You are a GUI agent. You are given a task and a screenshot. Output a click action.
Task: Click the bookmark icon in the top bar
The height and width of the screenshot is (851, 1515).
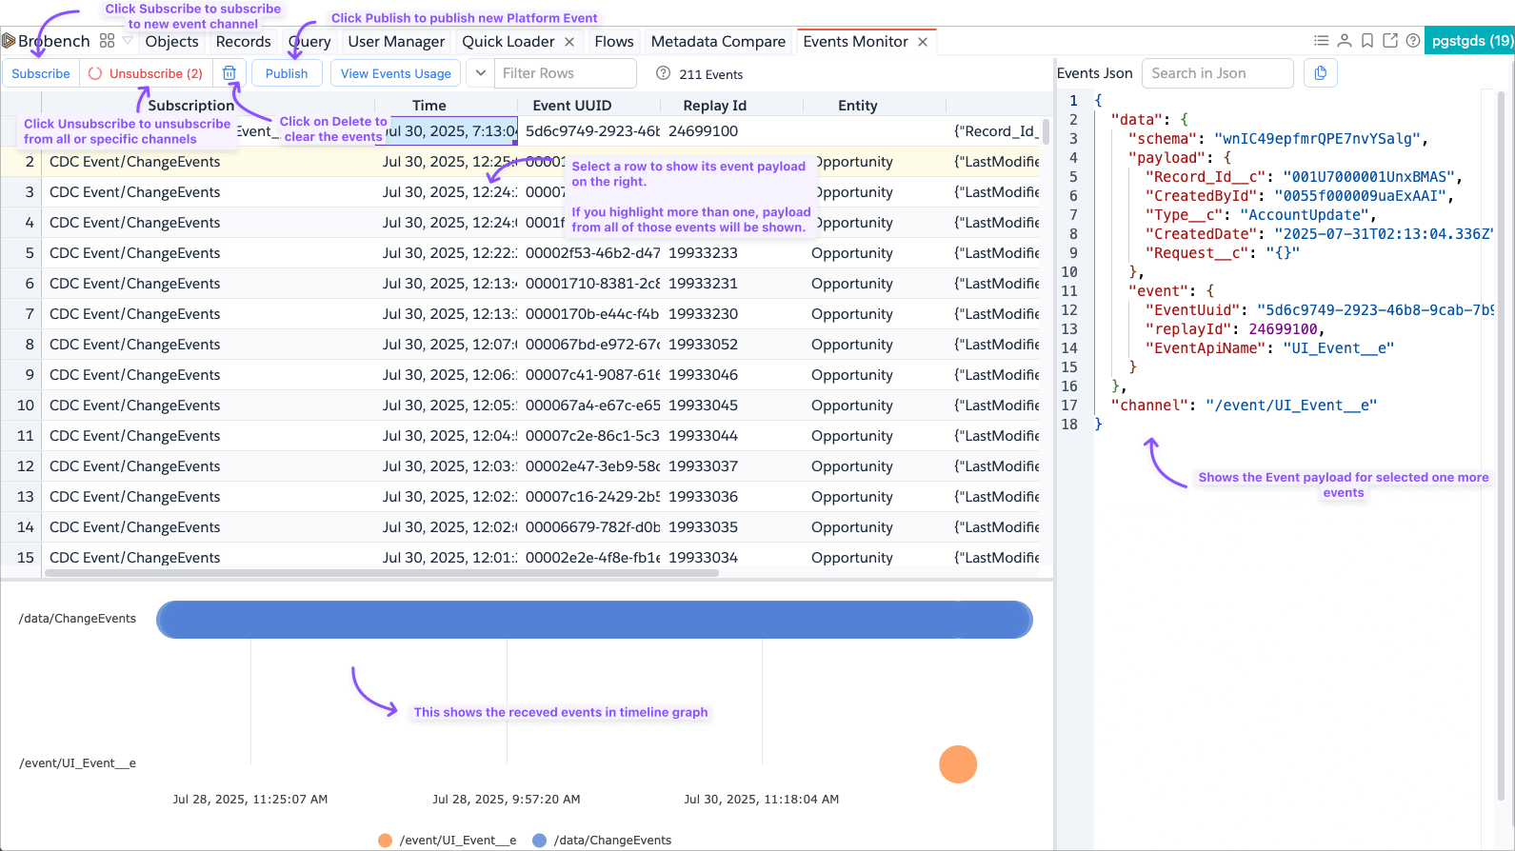point(1366,41)
